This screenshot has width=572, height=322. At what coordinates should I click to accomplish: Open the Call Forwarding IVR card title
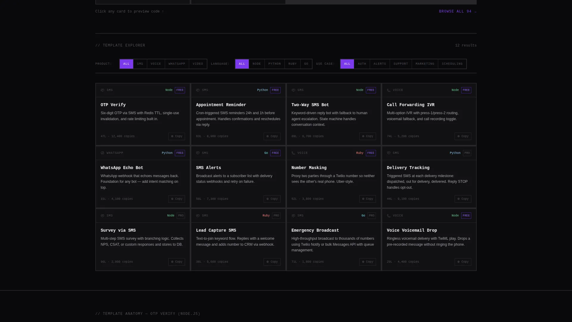coord(411,105)
